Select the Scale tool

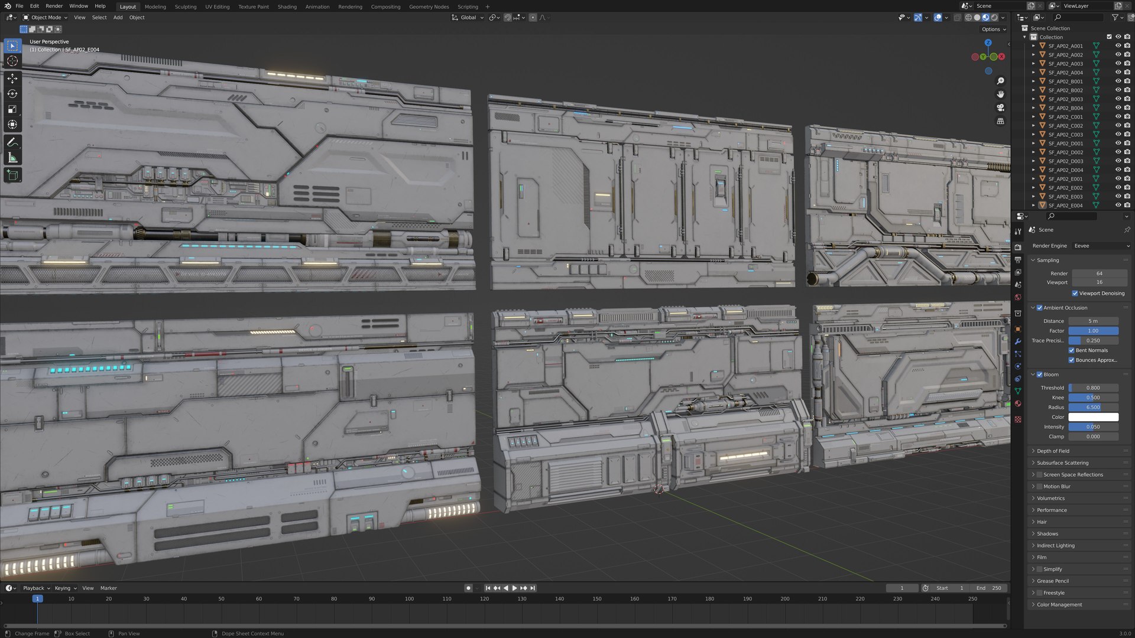[12, 109]
